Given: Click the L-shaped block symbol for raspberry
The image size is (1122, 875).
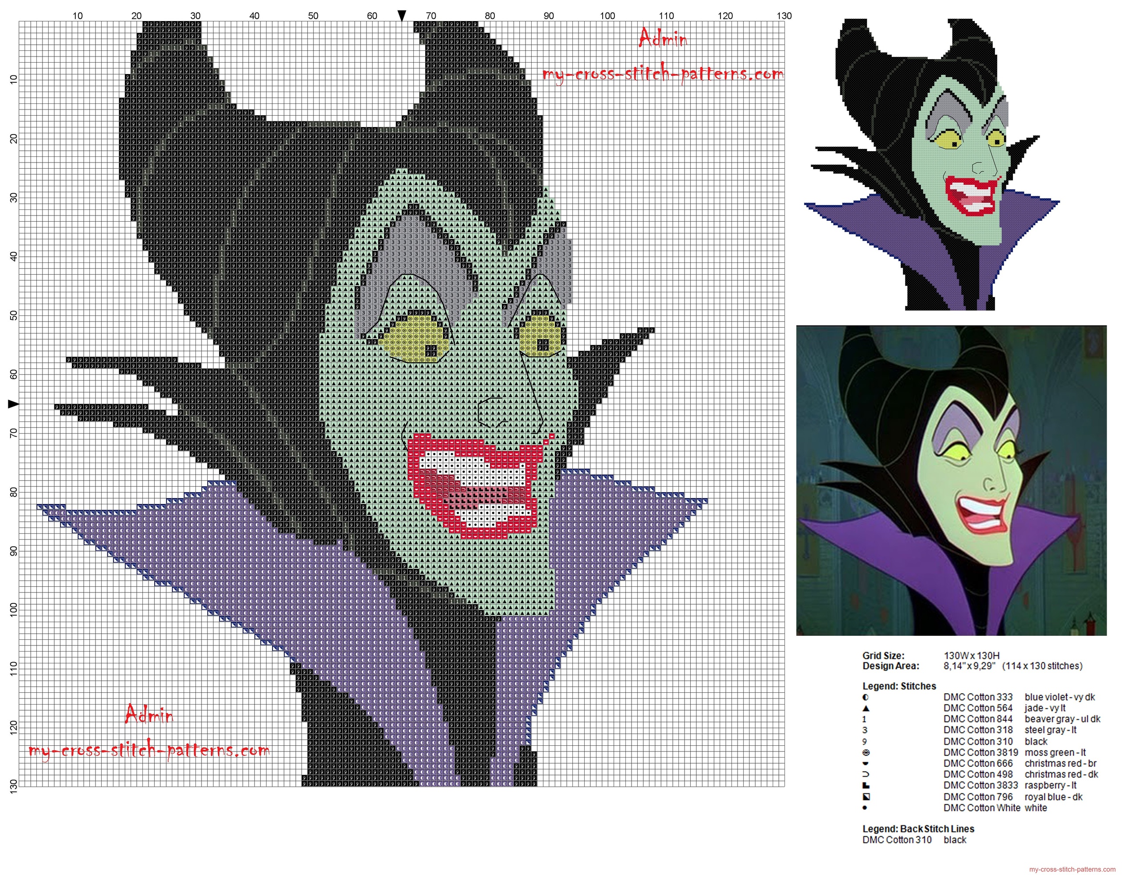Looking at the screenshot, I should pos(865,786).
